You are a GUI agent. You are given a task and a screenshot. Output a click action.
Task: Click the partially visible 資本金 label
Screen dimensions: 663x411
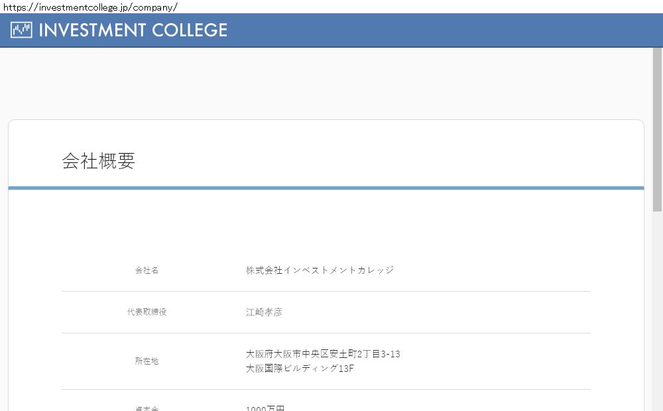[147, 408]
